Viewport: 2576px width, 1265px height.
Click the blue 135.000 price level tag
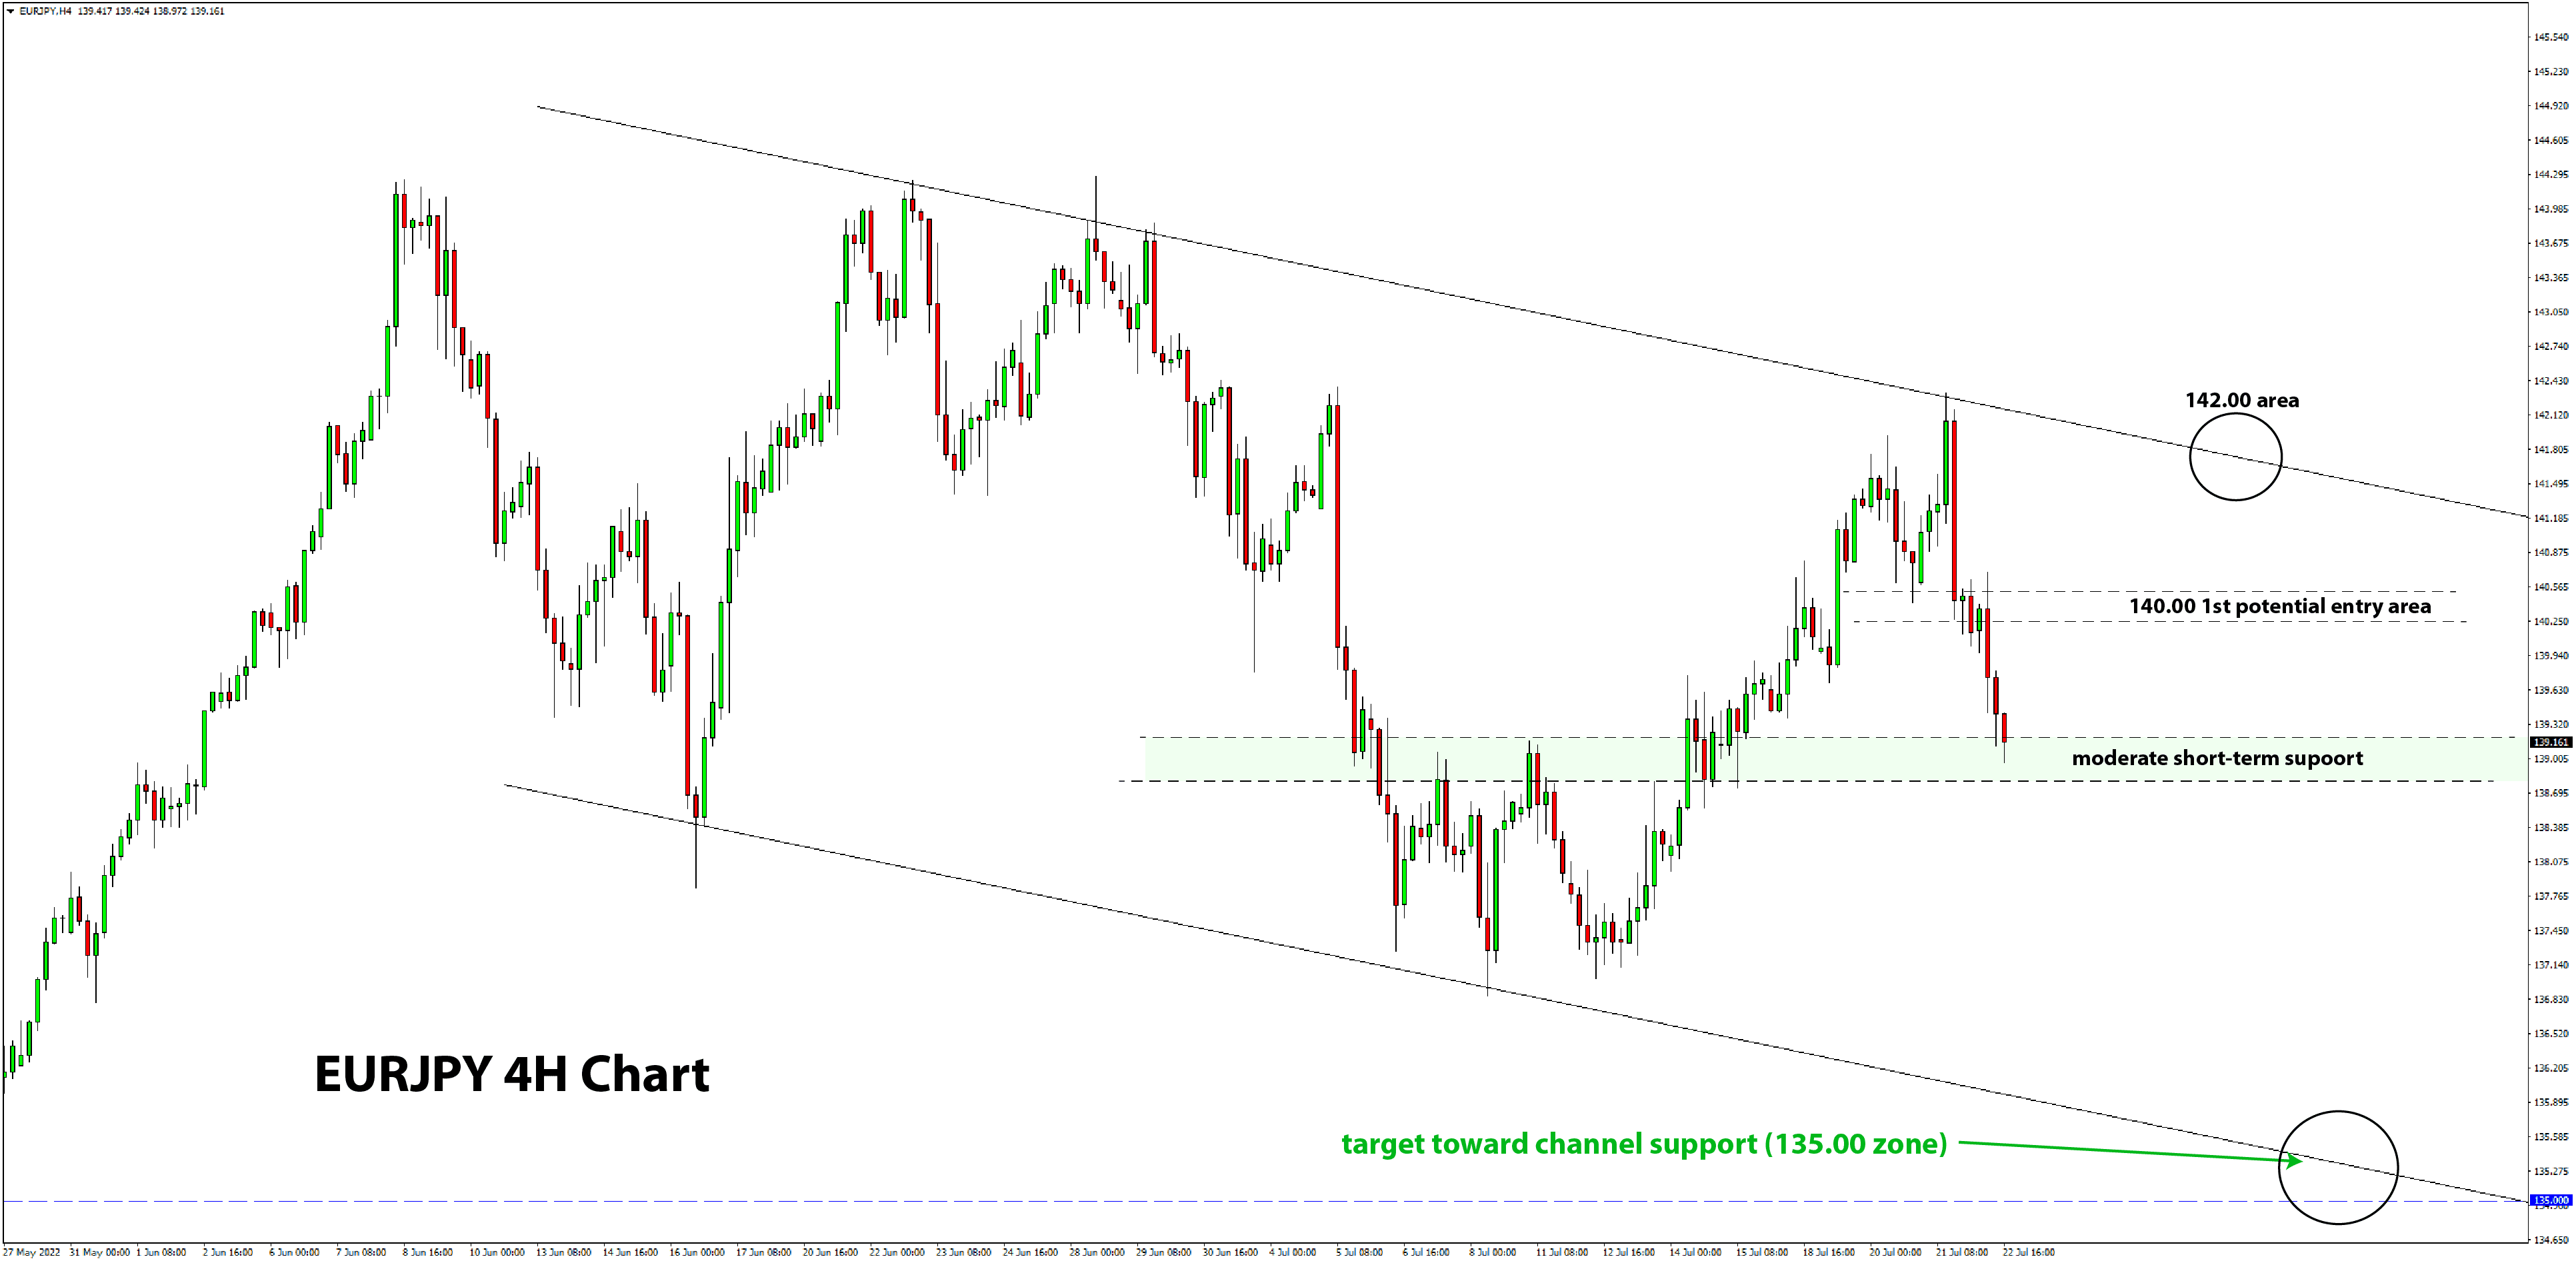[x=2550, y=1200]
